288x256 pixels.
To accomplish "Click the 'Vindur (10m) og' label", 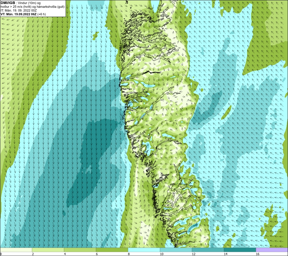I will point(29,3).
